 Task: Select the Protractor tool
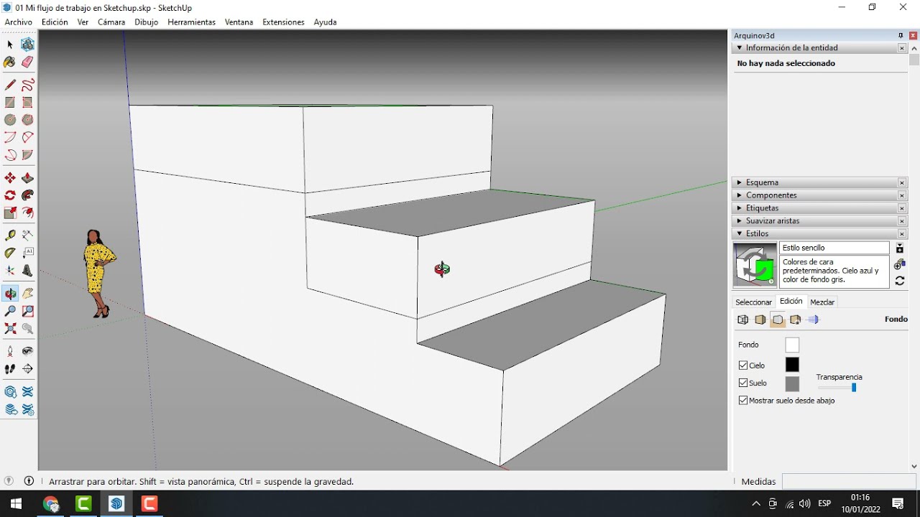pos(10,253)
